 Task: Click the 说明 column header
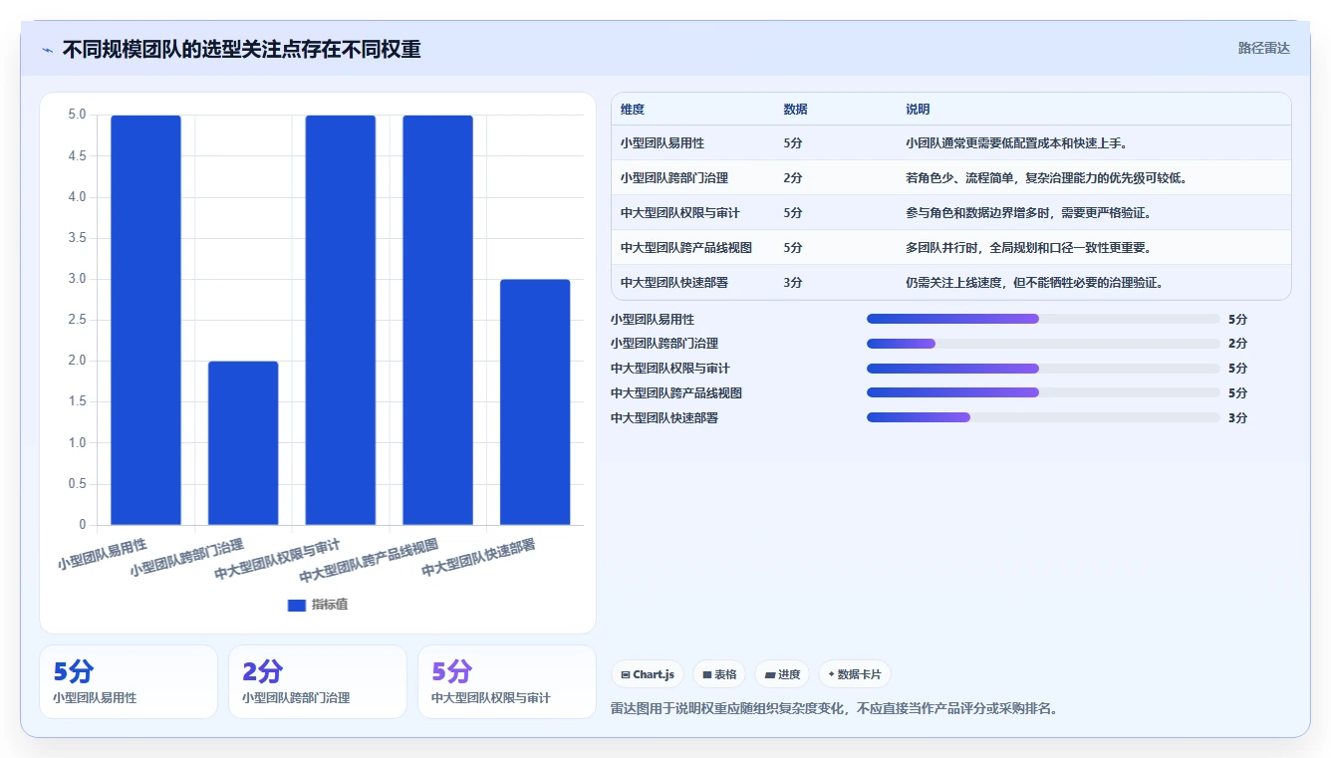pos(918,110)
